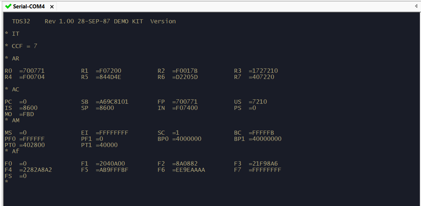Click the MO register value FBD
This screenshot has height=206, width=421.
click(28, 114)
